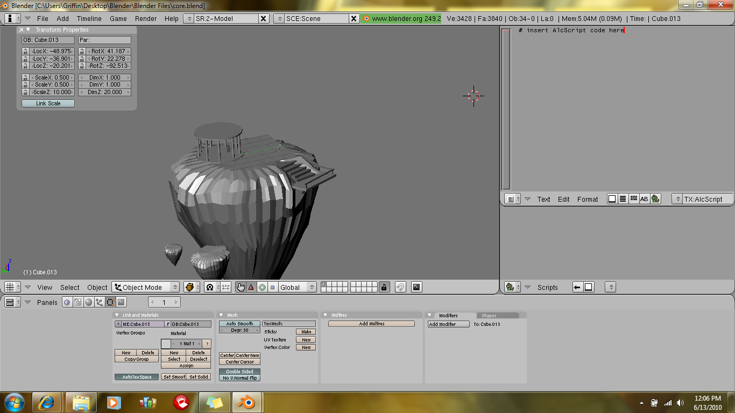Click the Blender taskbar icon

pos(248,402)
